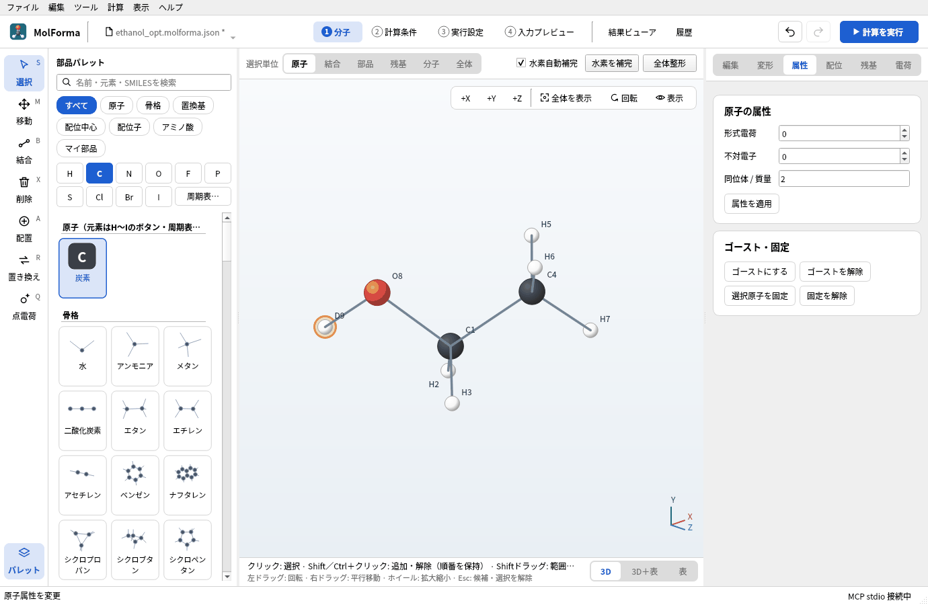Select element C button
The image size is (928, 605).
point(100,173)
